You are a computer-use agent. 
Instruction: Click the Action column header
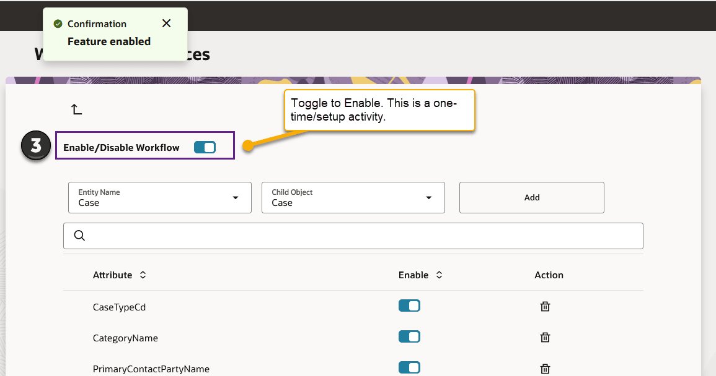pyautogui.click(x=549, y=275)
